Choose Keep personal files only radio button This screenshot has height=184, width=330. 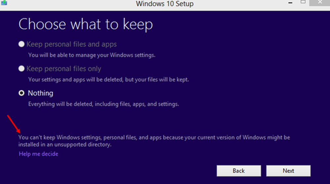[21, 69]
